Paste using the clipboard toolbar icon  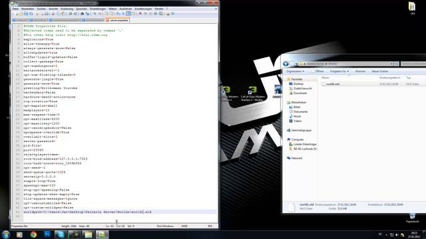tap(64, 13)
